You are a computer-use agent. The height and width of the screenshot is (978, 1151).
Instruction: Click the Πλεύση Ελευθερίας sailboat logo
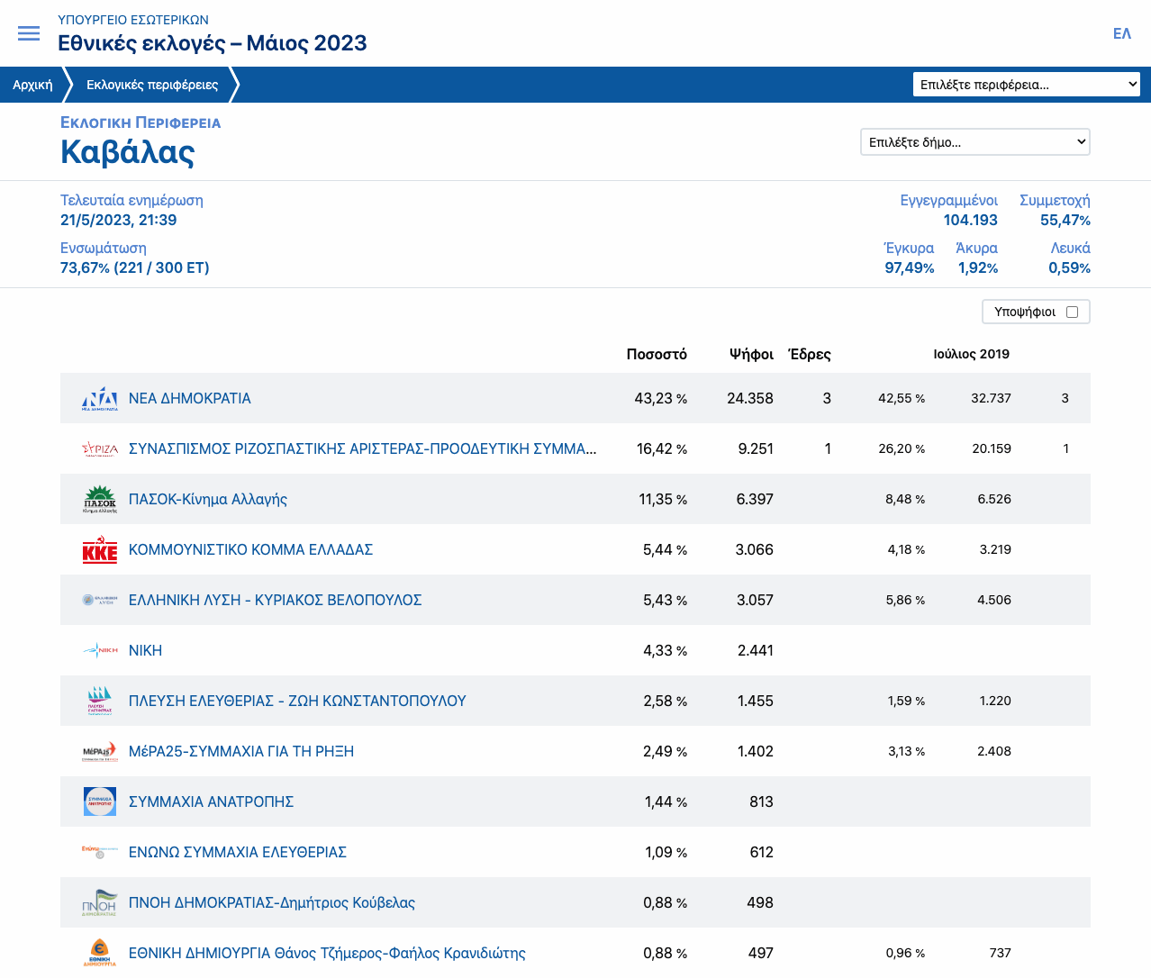[x=100, y=701]
